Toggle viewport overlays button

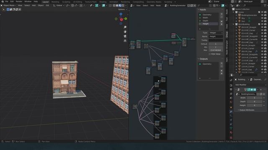[x=103, y=5]
